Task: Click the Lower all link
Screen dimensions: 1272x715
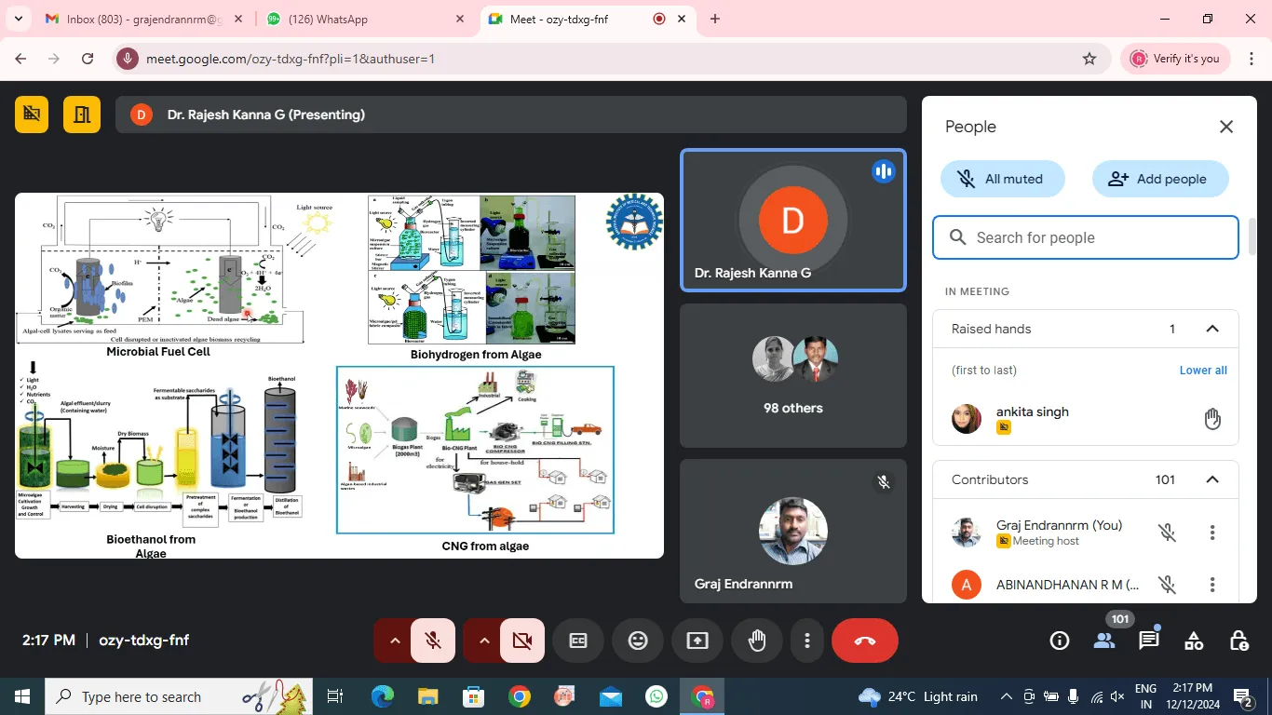Action: click(x=1203, y=370)
